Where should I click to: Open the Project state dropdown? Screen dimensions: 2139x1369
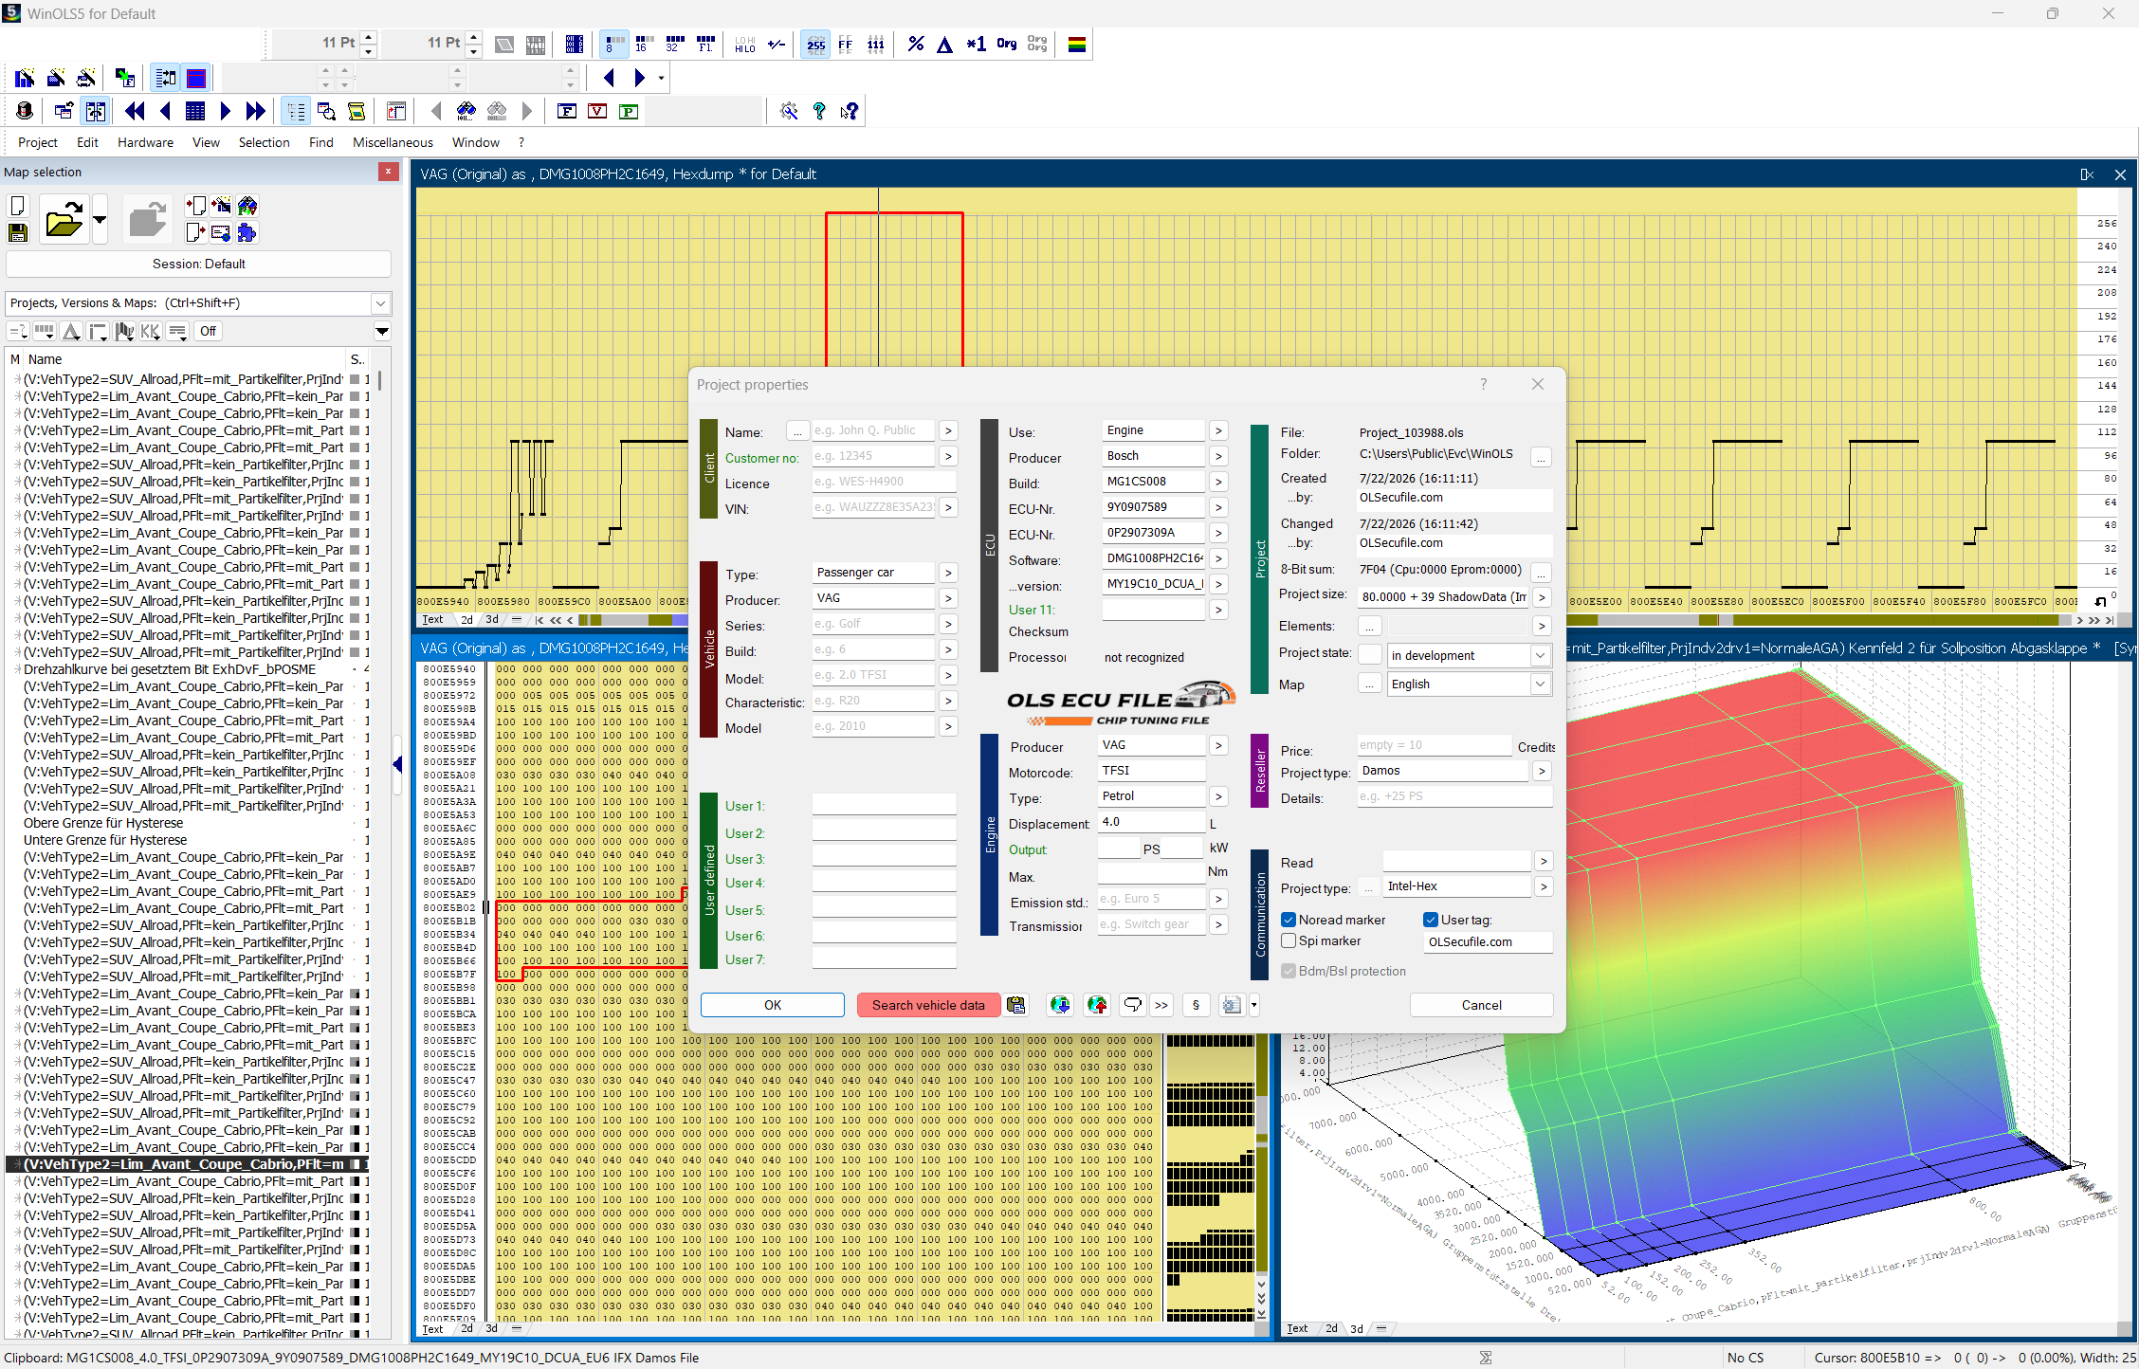[1540, 655]
